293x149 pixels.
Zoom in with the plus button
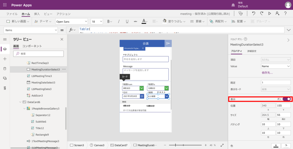click(x=206, y=145)
